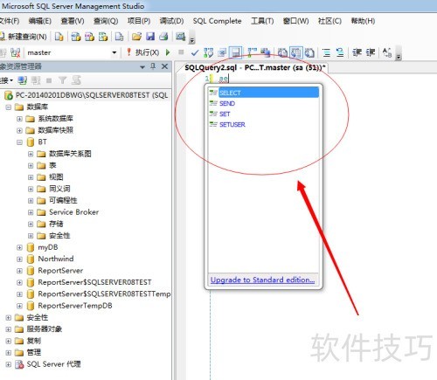Click the Save floppy disk icon
The height and width of the screenshot is (380, 437).
[150, 37]
